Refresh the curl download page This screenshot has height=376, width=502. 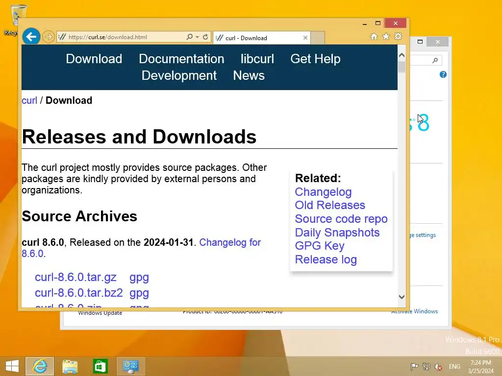click(205, 37)
